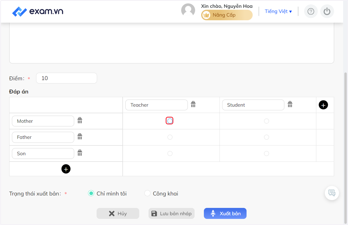
Task: Add a new answer column with plus icon
Action: pyautogui.click(x=323, y=105)
